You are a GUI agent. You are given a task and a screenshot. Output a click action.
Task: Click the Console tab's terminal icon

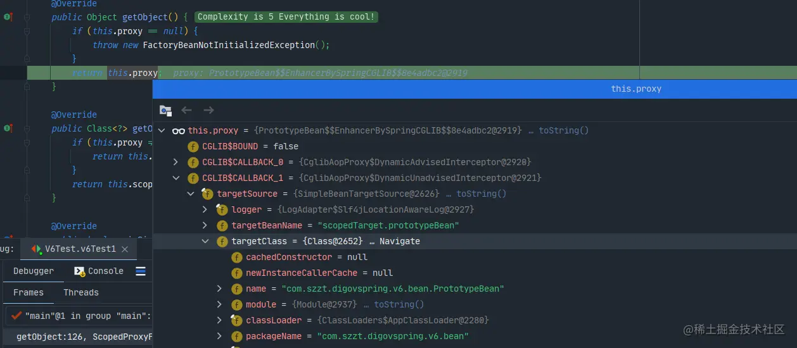pos(80,271)
